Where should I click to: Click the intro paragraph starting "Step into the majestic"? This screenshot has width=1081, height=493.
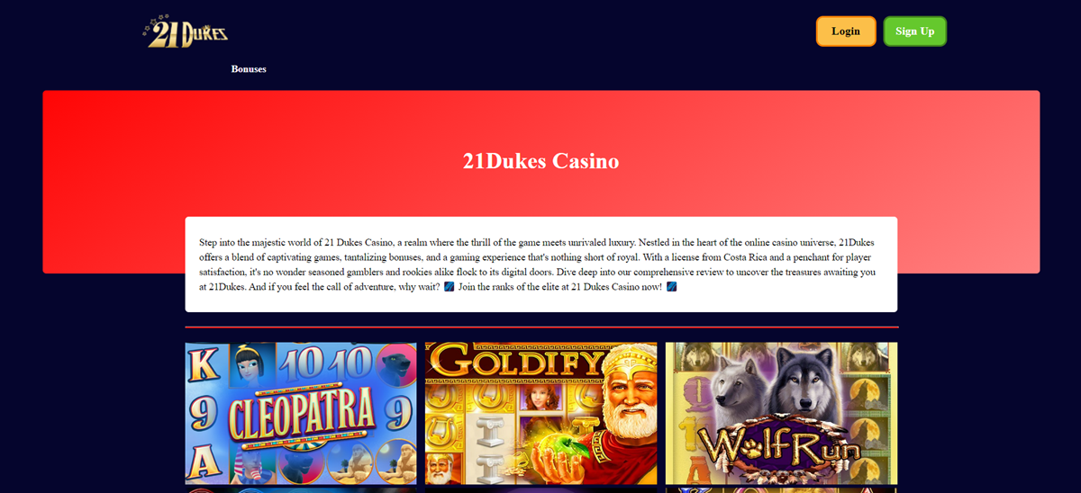(540, 264)
